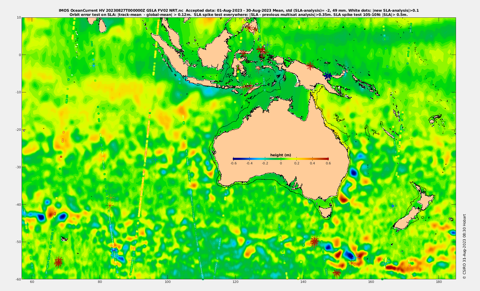The image size is (480, 291).
Task: Click the dark blue asterisk marker east of Papua New Guinea
Action: [328, 76]
